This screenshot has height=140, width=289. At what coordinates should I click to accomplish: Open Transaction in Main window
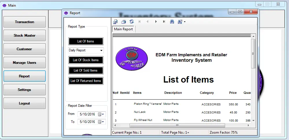(x=25, y=22)
